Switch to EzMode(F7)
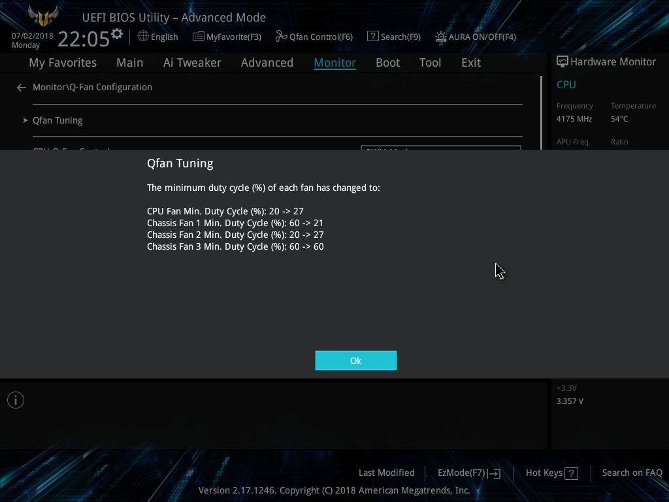The image size is (669, 502). coord(462,473)
